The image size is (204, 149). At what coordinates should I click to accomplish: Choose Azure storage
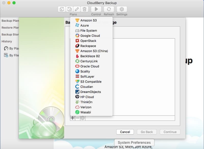tap(91, 25)
